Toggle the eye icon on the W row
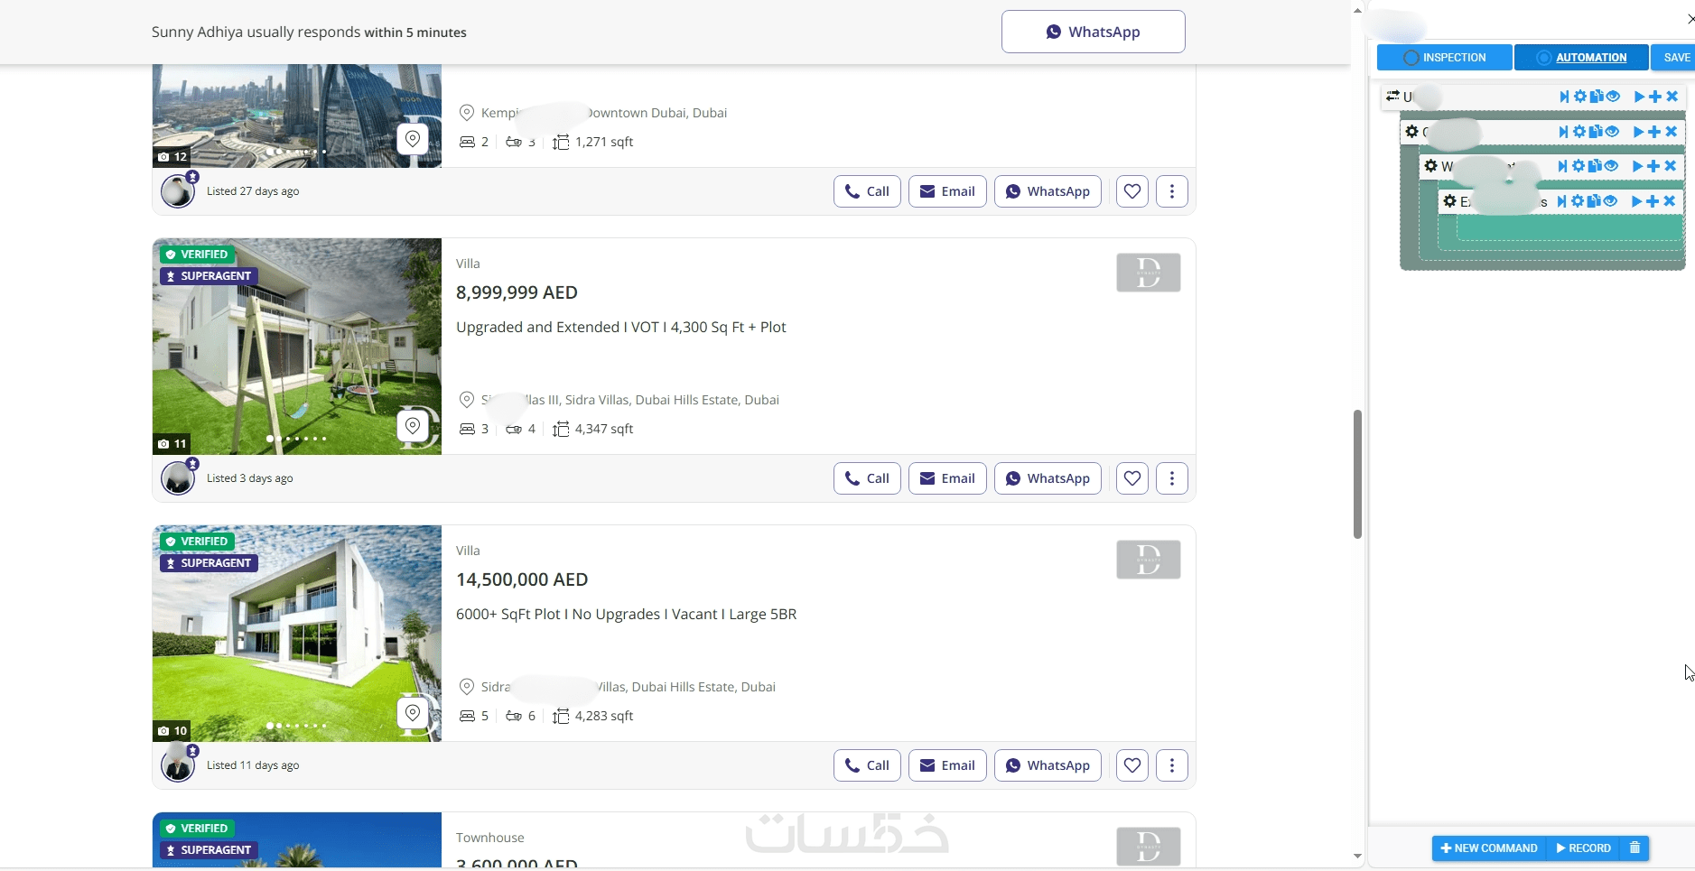1695x871 pixels. tap(1611, 166)
